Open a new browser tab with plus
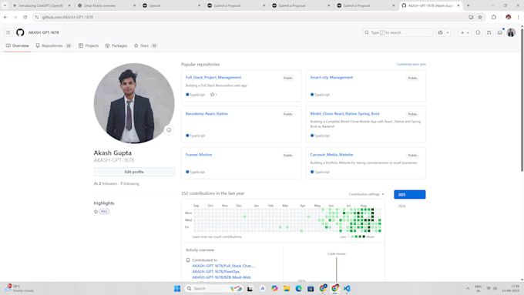 tap(469, 5)
